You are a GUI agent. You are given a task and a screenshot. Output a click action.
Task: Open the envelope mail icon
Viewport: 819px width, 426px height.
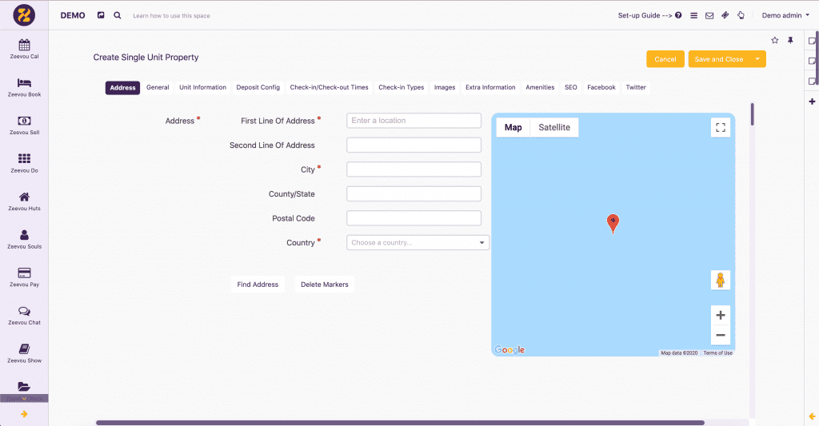tap(709, 15)
